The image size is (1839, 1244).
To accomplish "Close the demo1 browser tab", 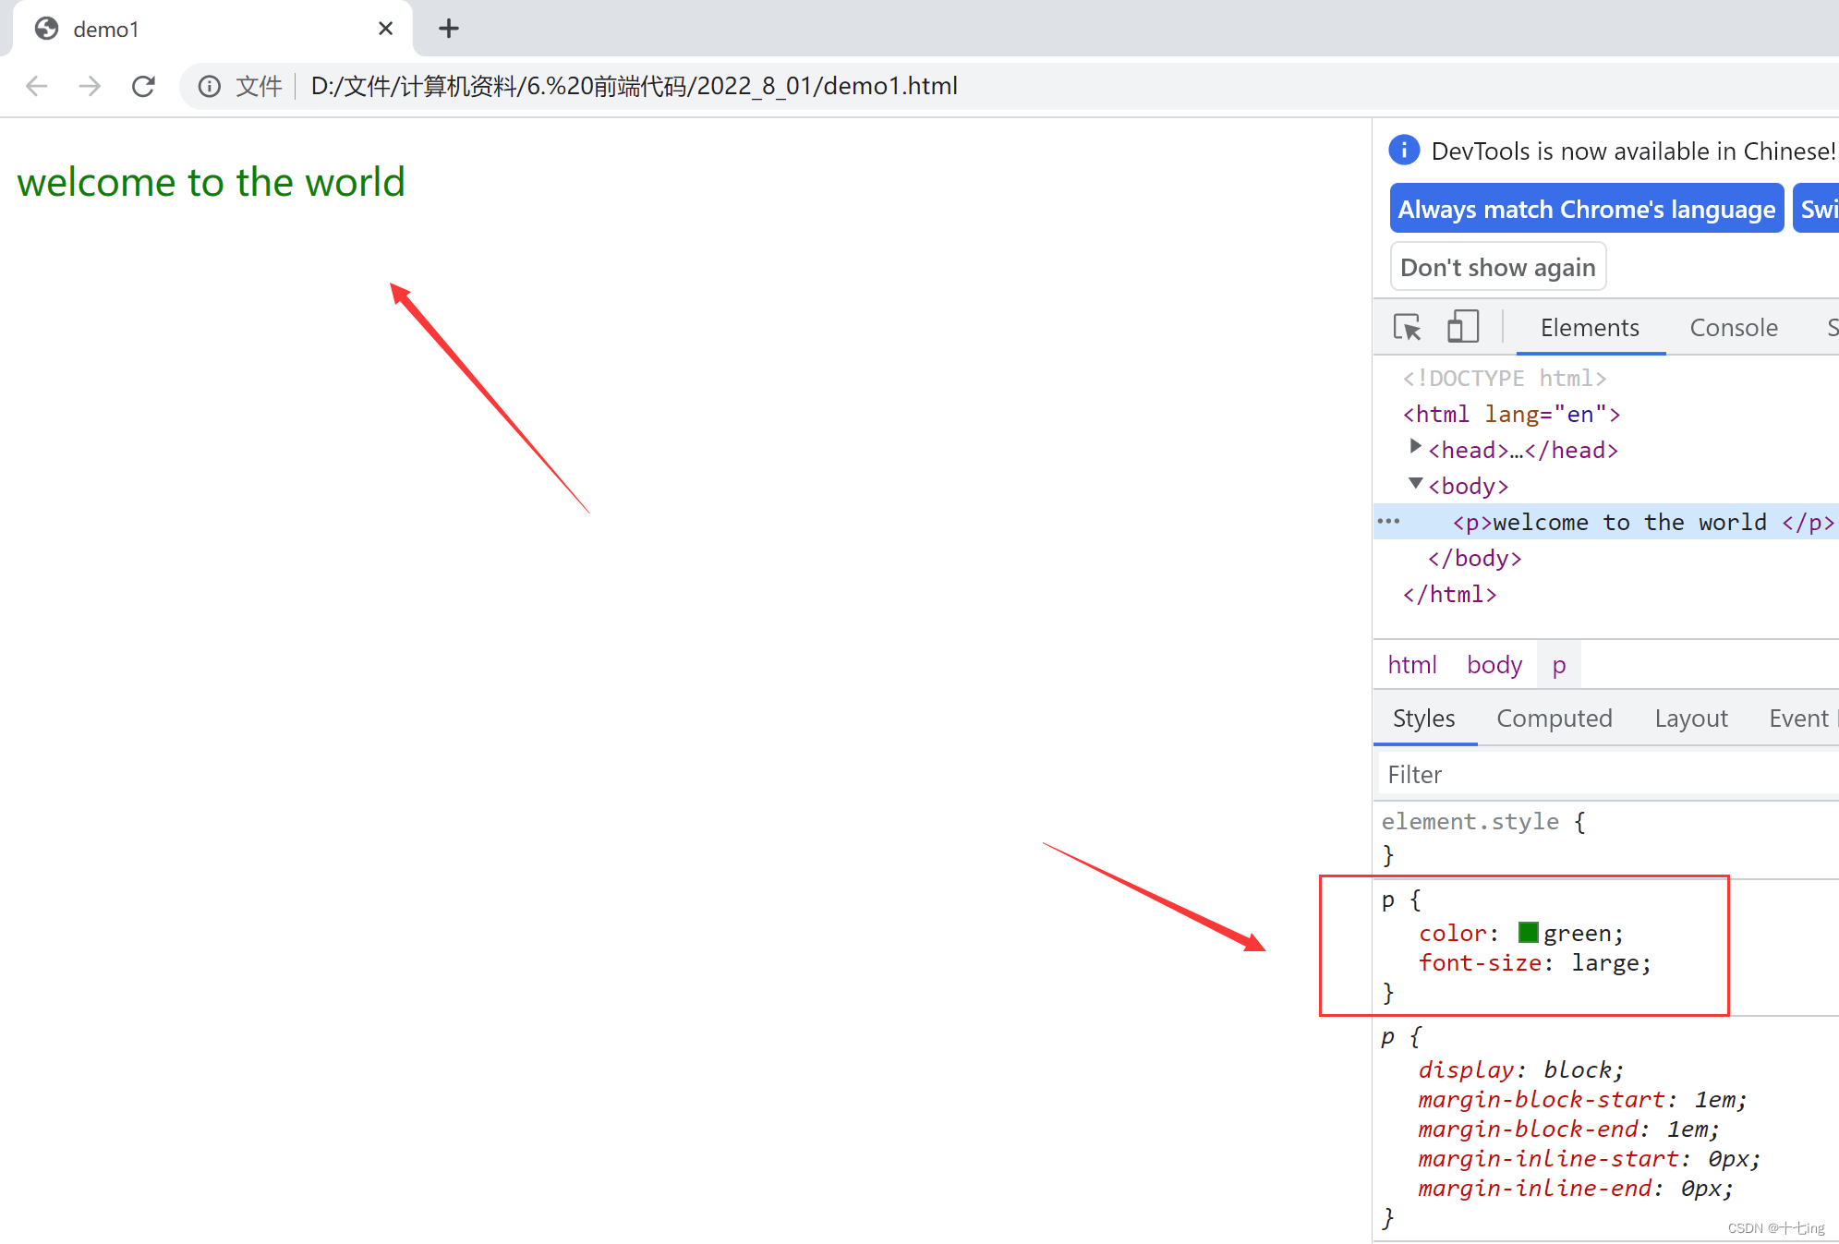I will point(385,29).
